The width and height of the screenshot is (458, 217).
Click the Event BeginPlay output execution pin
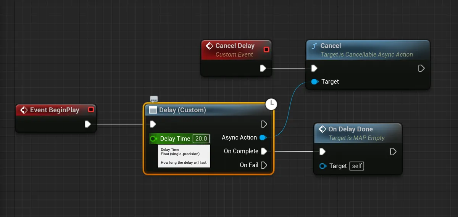coord(87,124)
